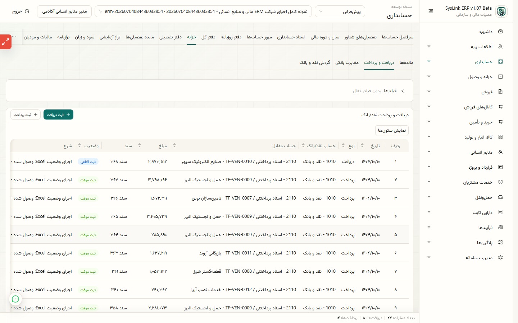Click the سند ۳۶۷ cell

coord(119,180)
